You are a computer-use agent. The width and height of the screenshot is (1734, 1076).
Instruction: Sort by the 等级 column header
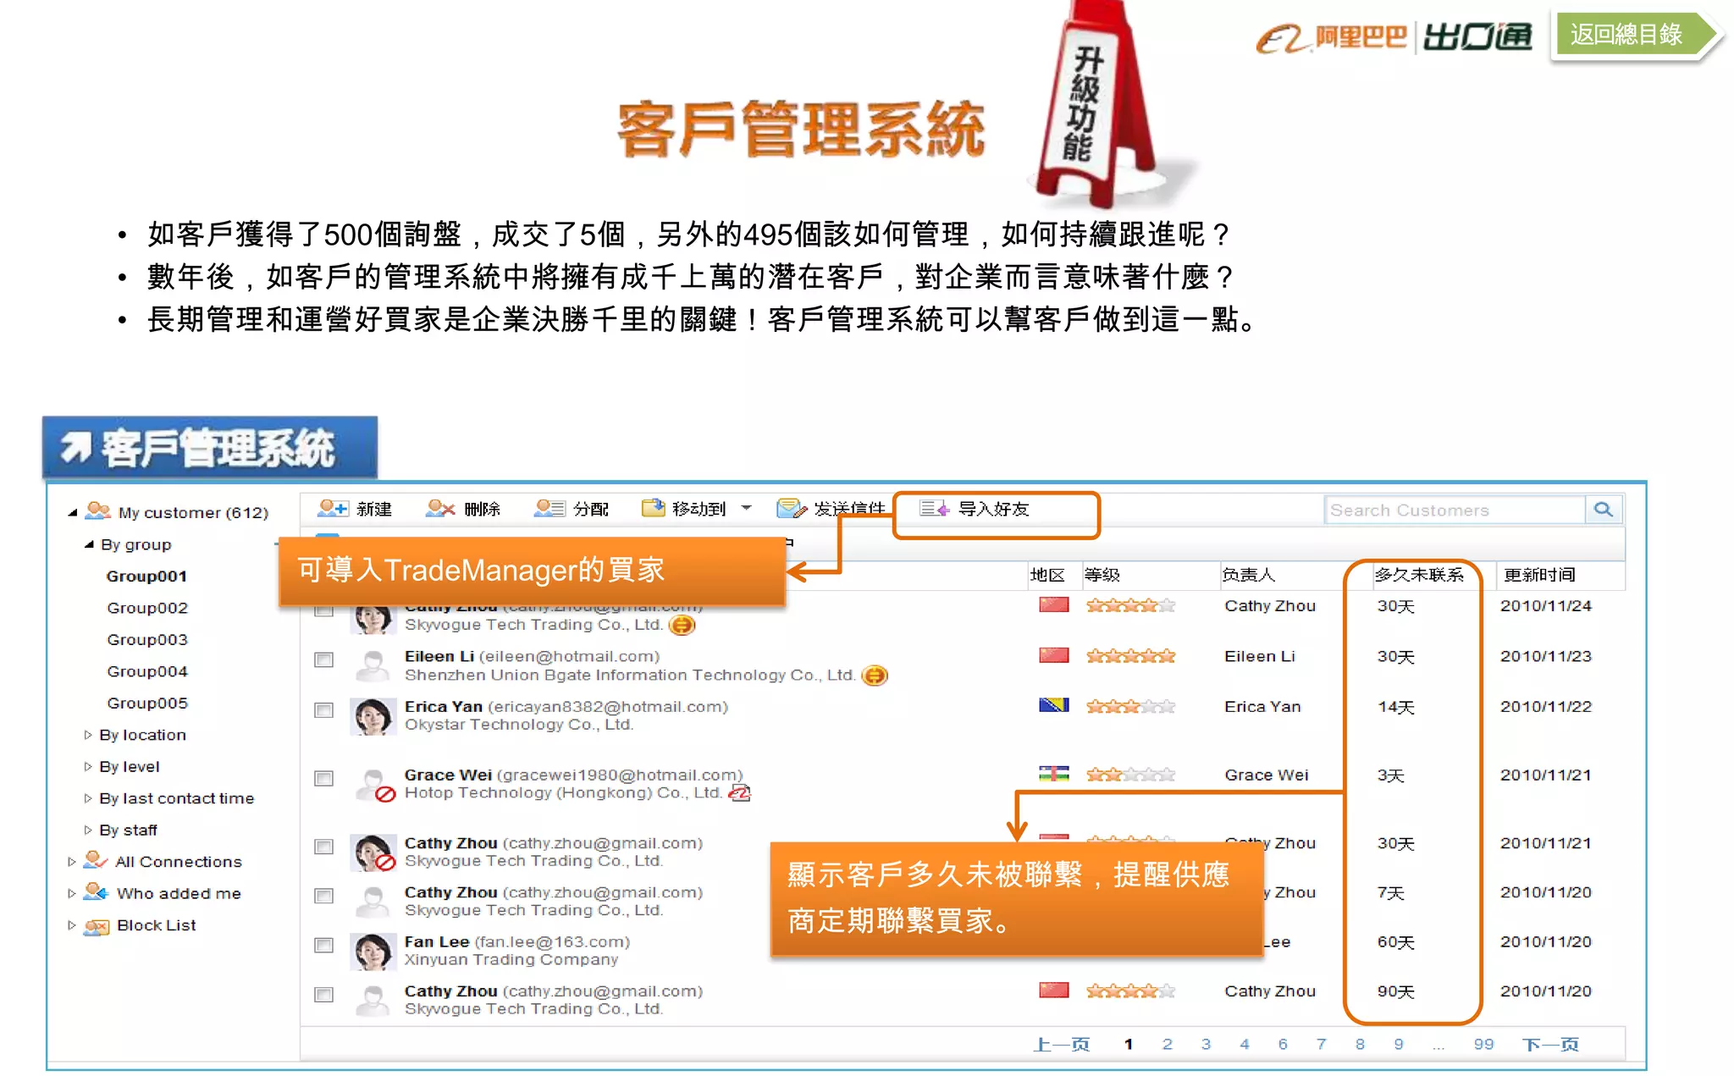coord(1102,575)
